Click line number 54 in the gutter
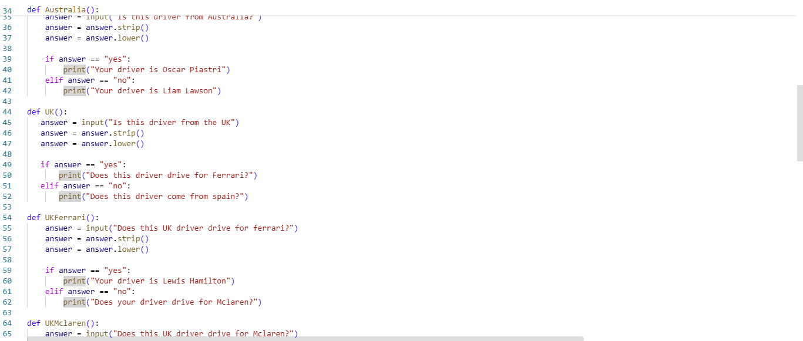Screen dimensions: 803x341 click(7, 218)
